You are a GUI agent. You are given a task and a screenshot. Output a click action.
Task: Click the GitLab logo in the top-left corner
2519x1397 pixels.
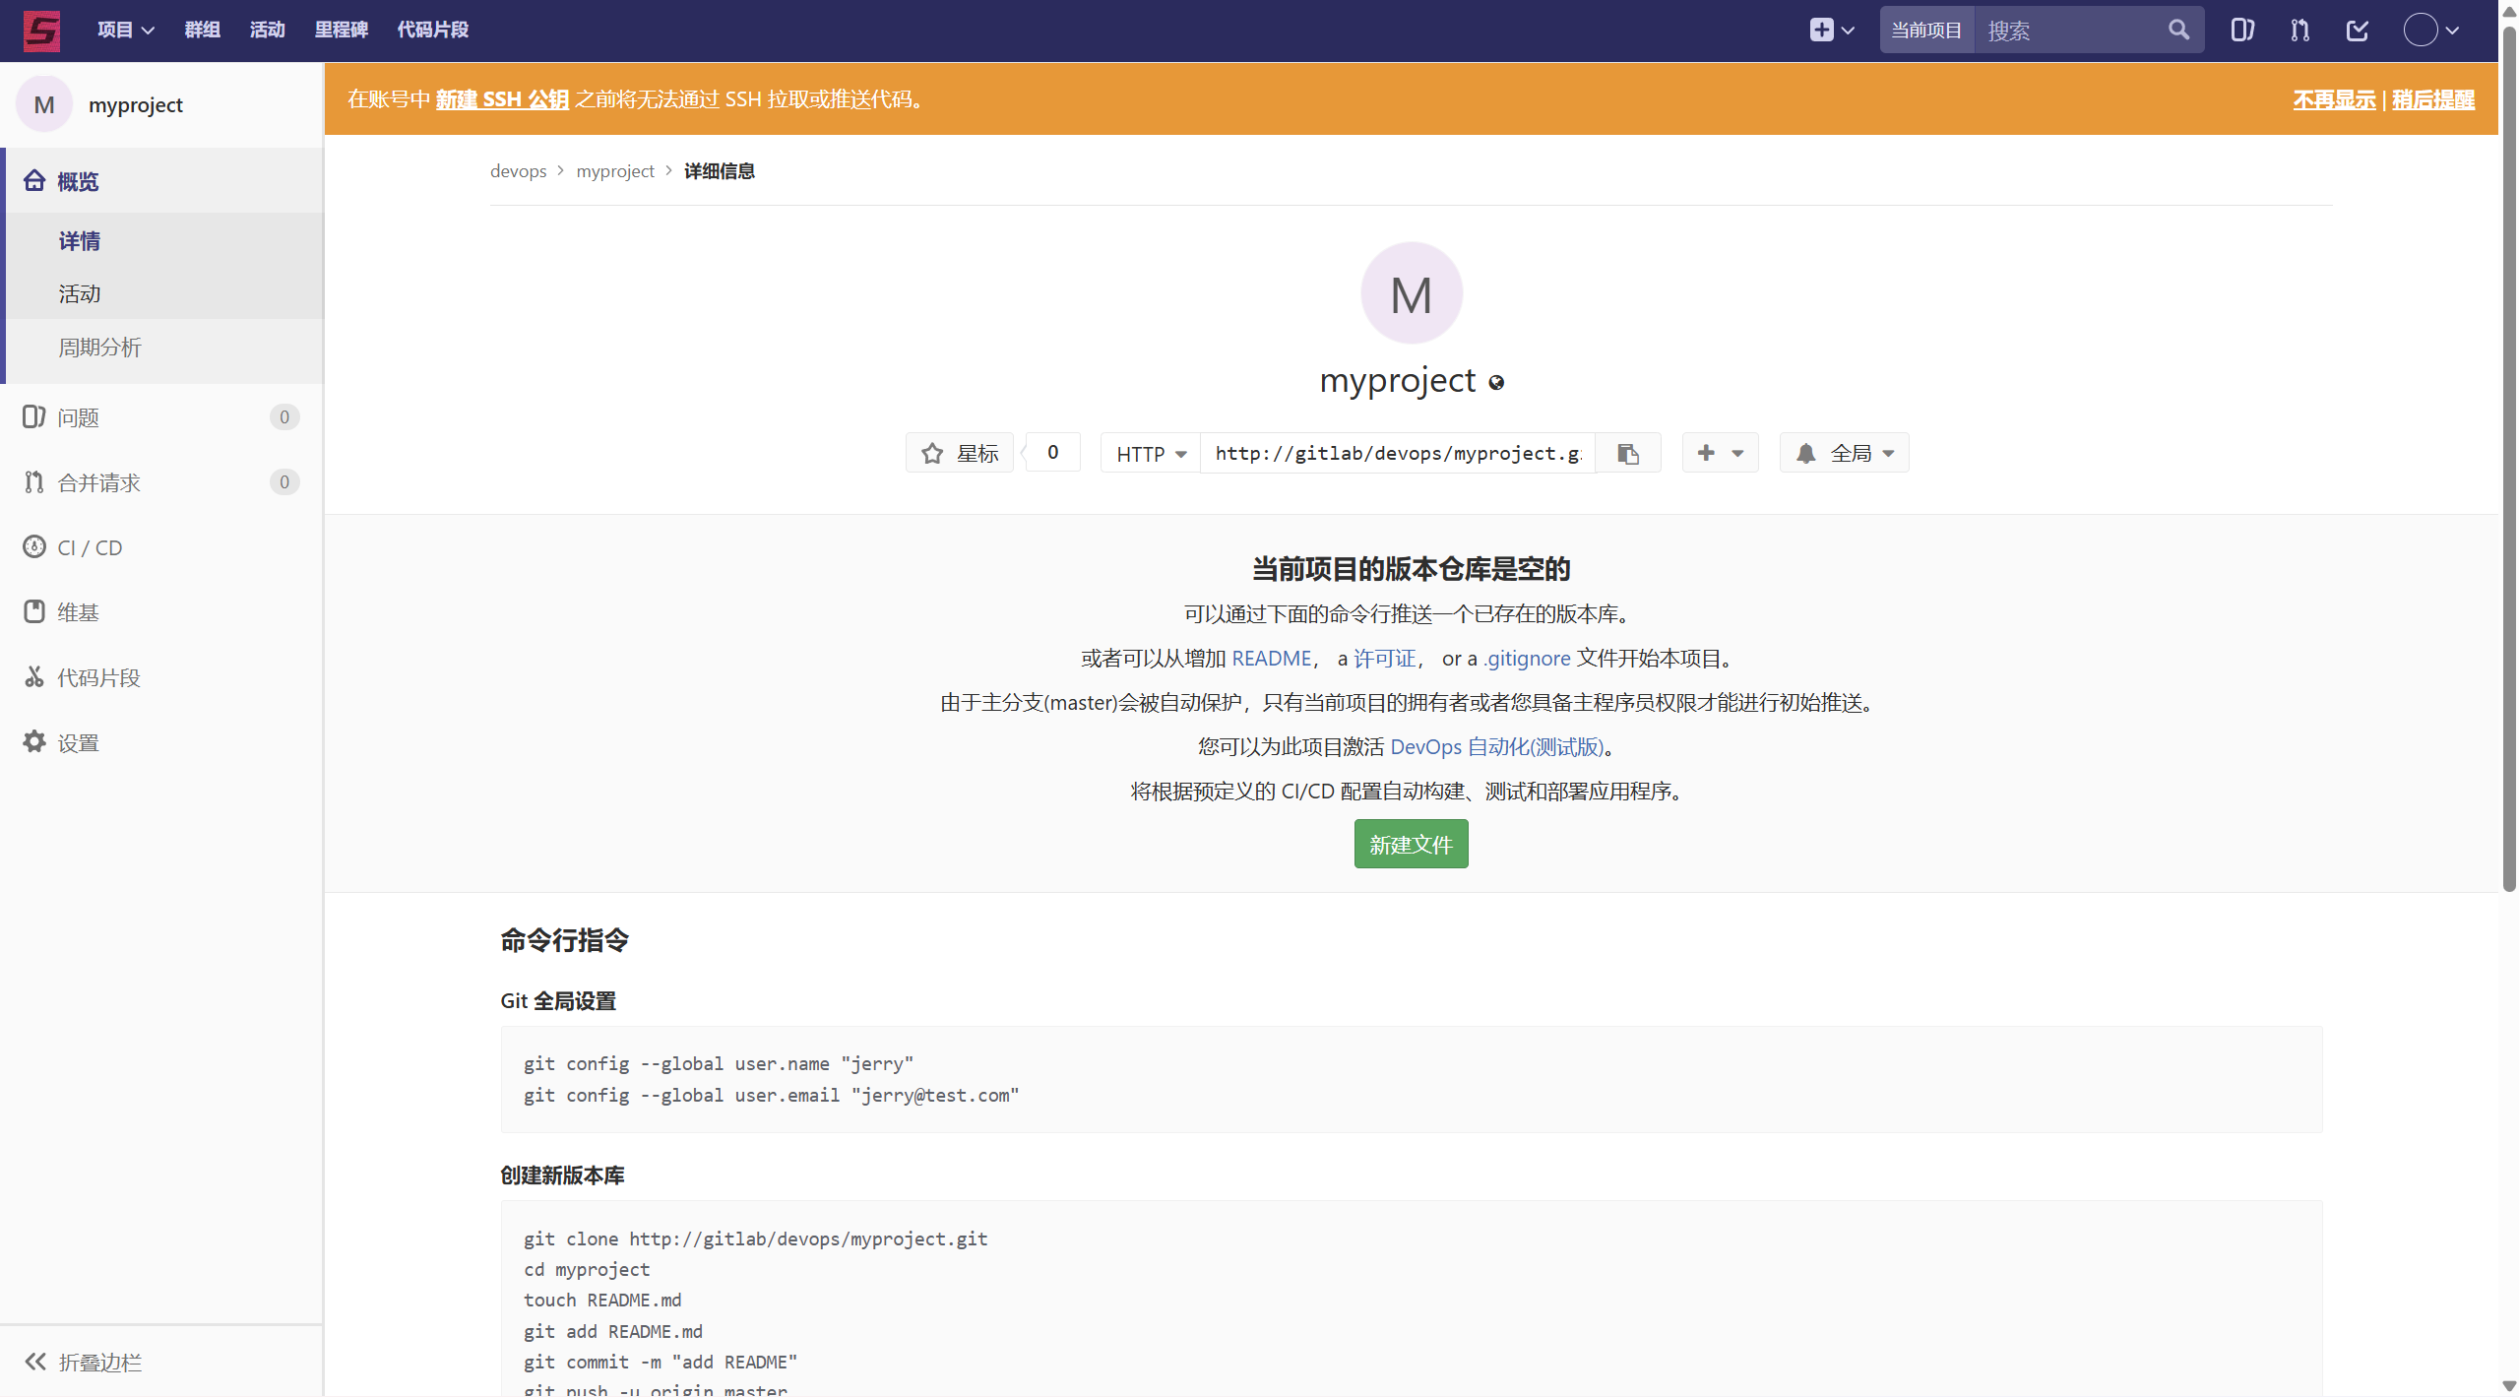tap(41, 30)
